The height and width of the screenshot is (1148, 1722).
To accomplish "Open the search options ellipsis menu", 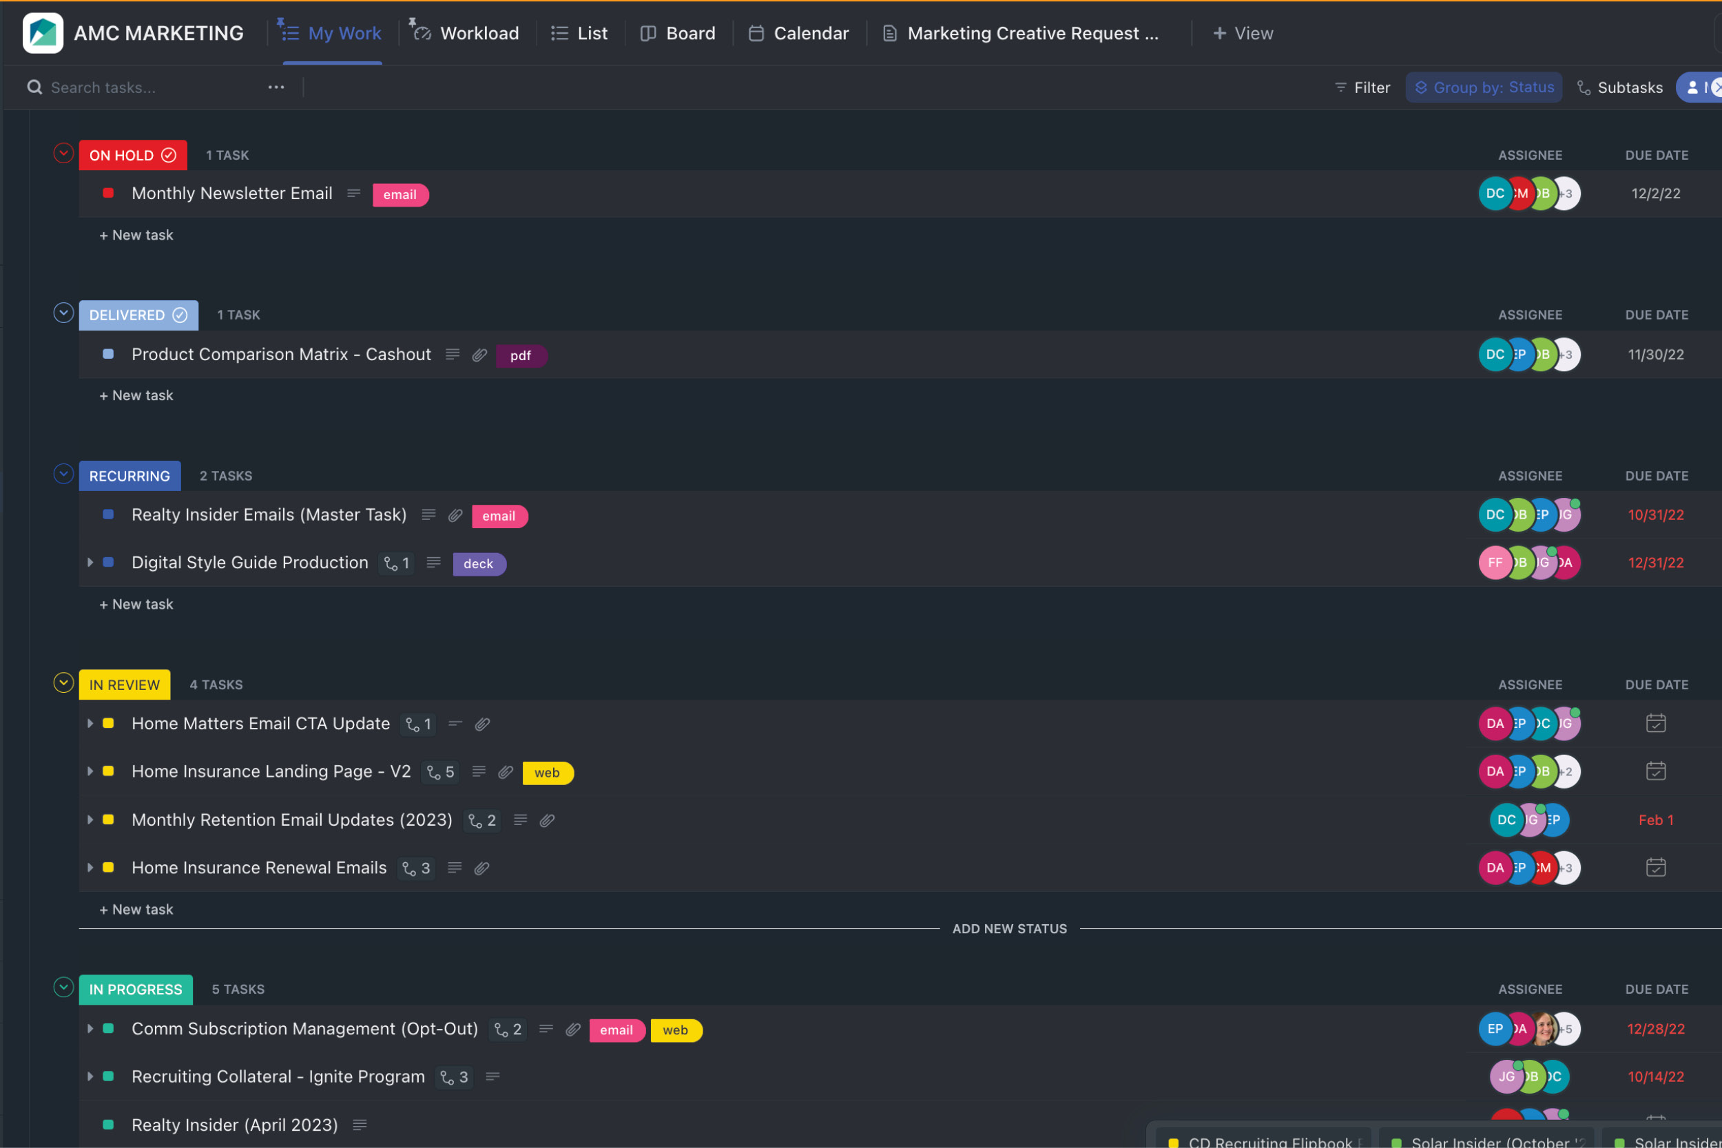I will 276,87.
